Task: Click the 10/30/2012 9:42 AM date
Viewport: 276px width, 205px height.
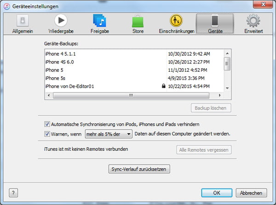Action: 189,54
